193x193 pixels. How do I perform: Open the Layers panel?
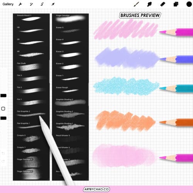pyautogui.click(x=176, y=4)
